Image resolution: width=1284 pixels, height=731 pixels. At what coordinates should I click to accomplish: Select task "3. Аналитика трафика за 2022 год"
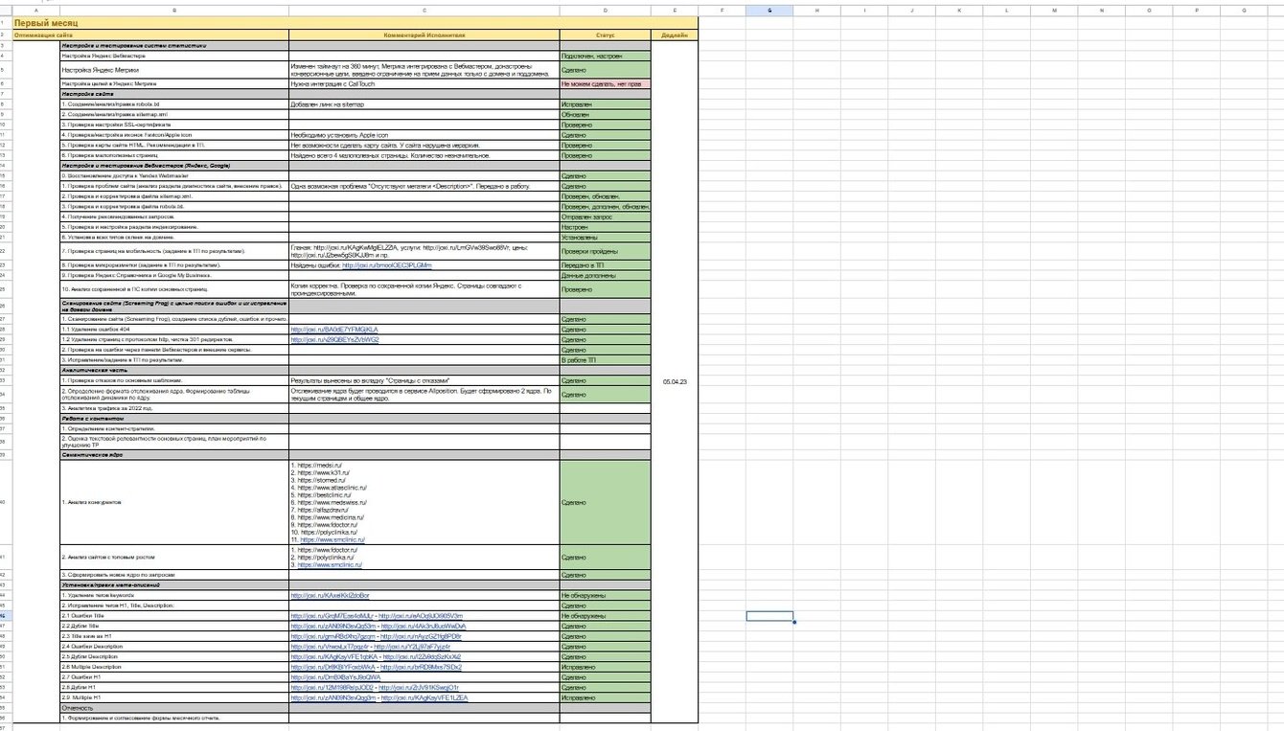click(x=174, y=408)
